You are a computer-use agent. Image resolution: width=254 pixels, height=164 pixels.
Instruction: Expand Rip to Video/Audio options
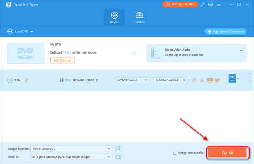(241, 51)
